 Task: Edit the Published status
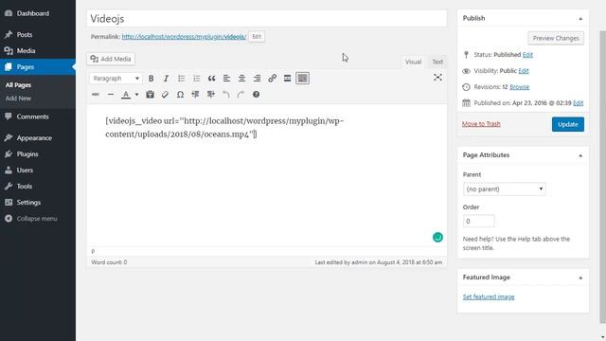click(x=527, y=55)
